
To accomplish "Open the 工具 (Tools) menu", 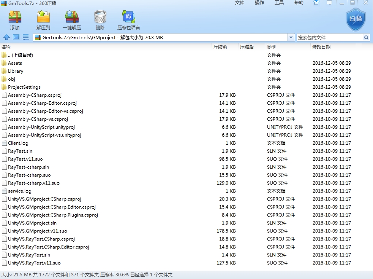I will (x=279, y=3).
